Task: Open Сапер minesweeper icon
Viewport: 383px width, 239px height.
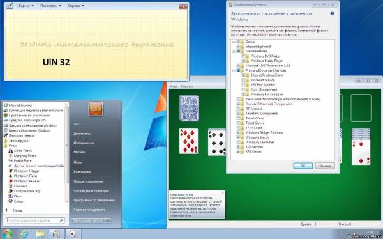Action: pos(10,201)
